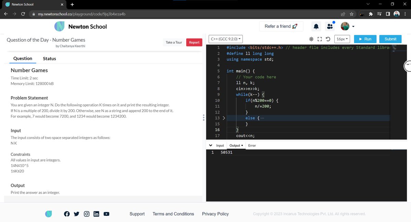The image size is (411, 222).
Task: Open the Error console tab
Action: [252, 145]
